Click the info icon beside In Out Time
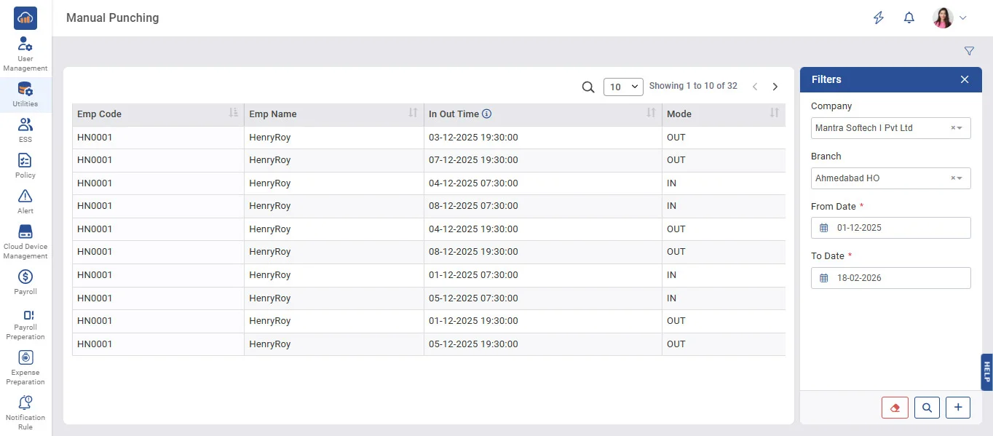Screen dimensions: 993x436 point(487,114)
